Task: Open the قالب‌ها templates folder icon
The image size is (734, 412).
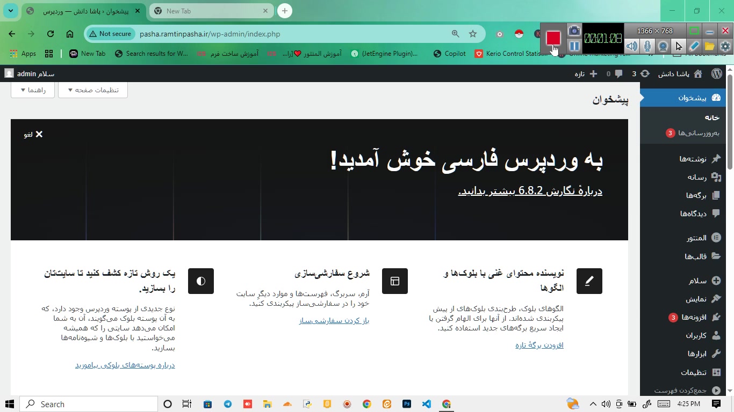Action: coord(716,256)
